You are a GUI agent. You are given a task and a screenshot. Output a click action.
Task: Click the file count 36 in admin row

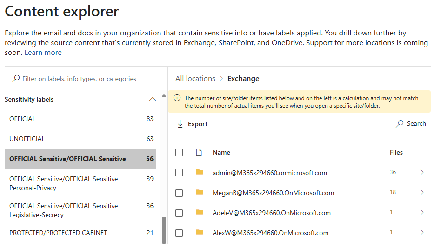[393, 172]
